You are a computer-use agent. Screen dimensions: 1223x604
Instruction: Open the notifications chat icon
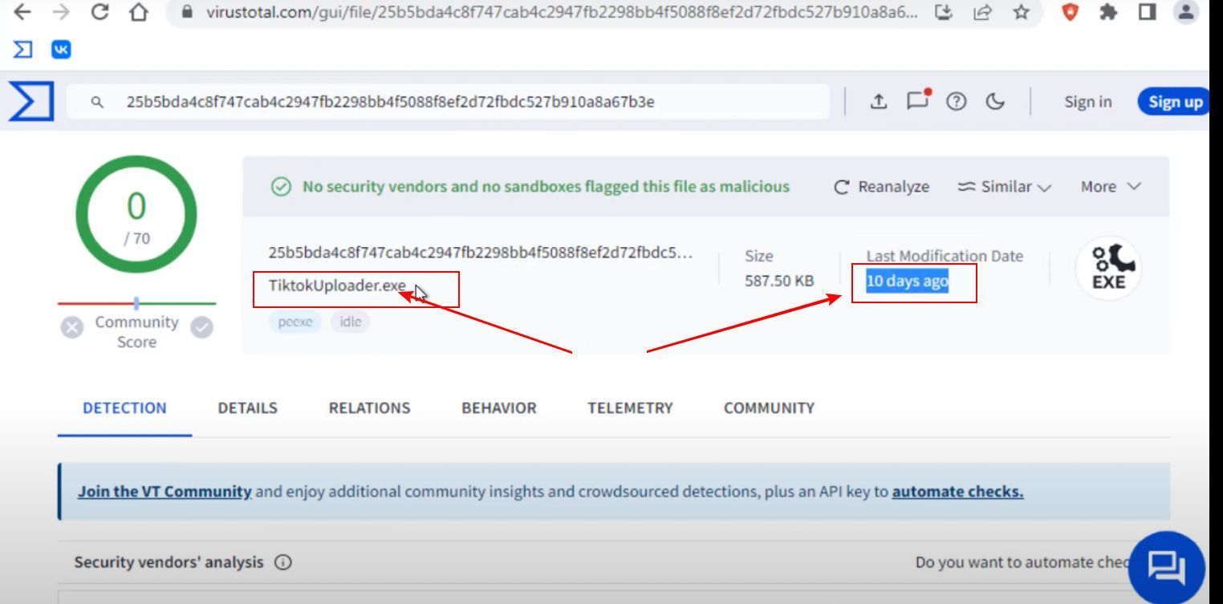(918, 99)
